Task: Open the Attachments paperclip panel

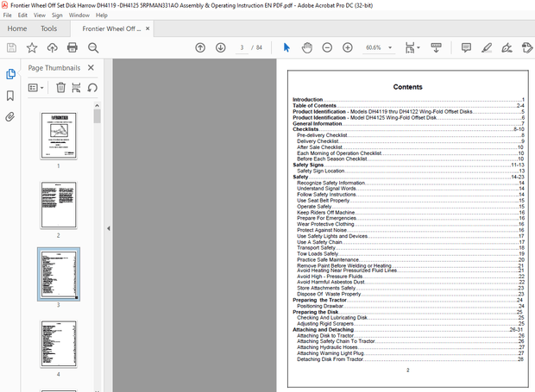Action: (10, 117)
